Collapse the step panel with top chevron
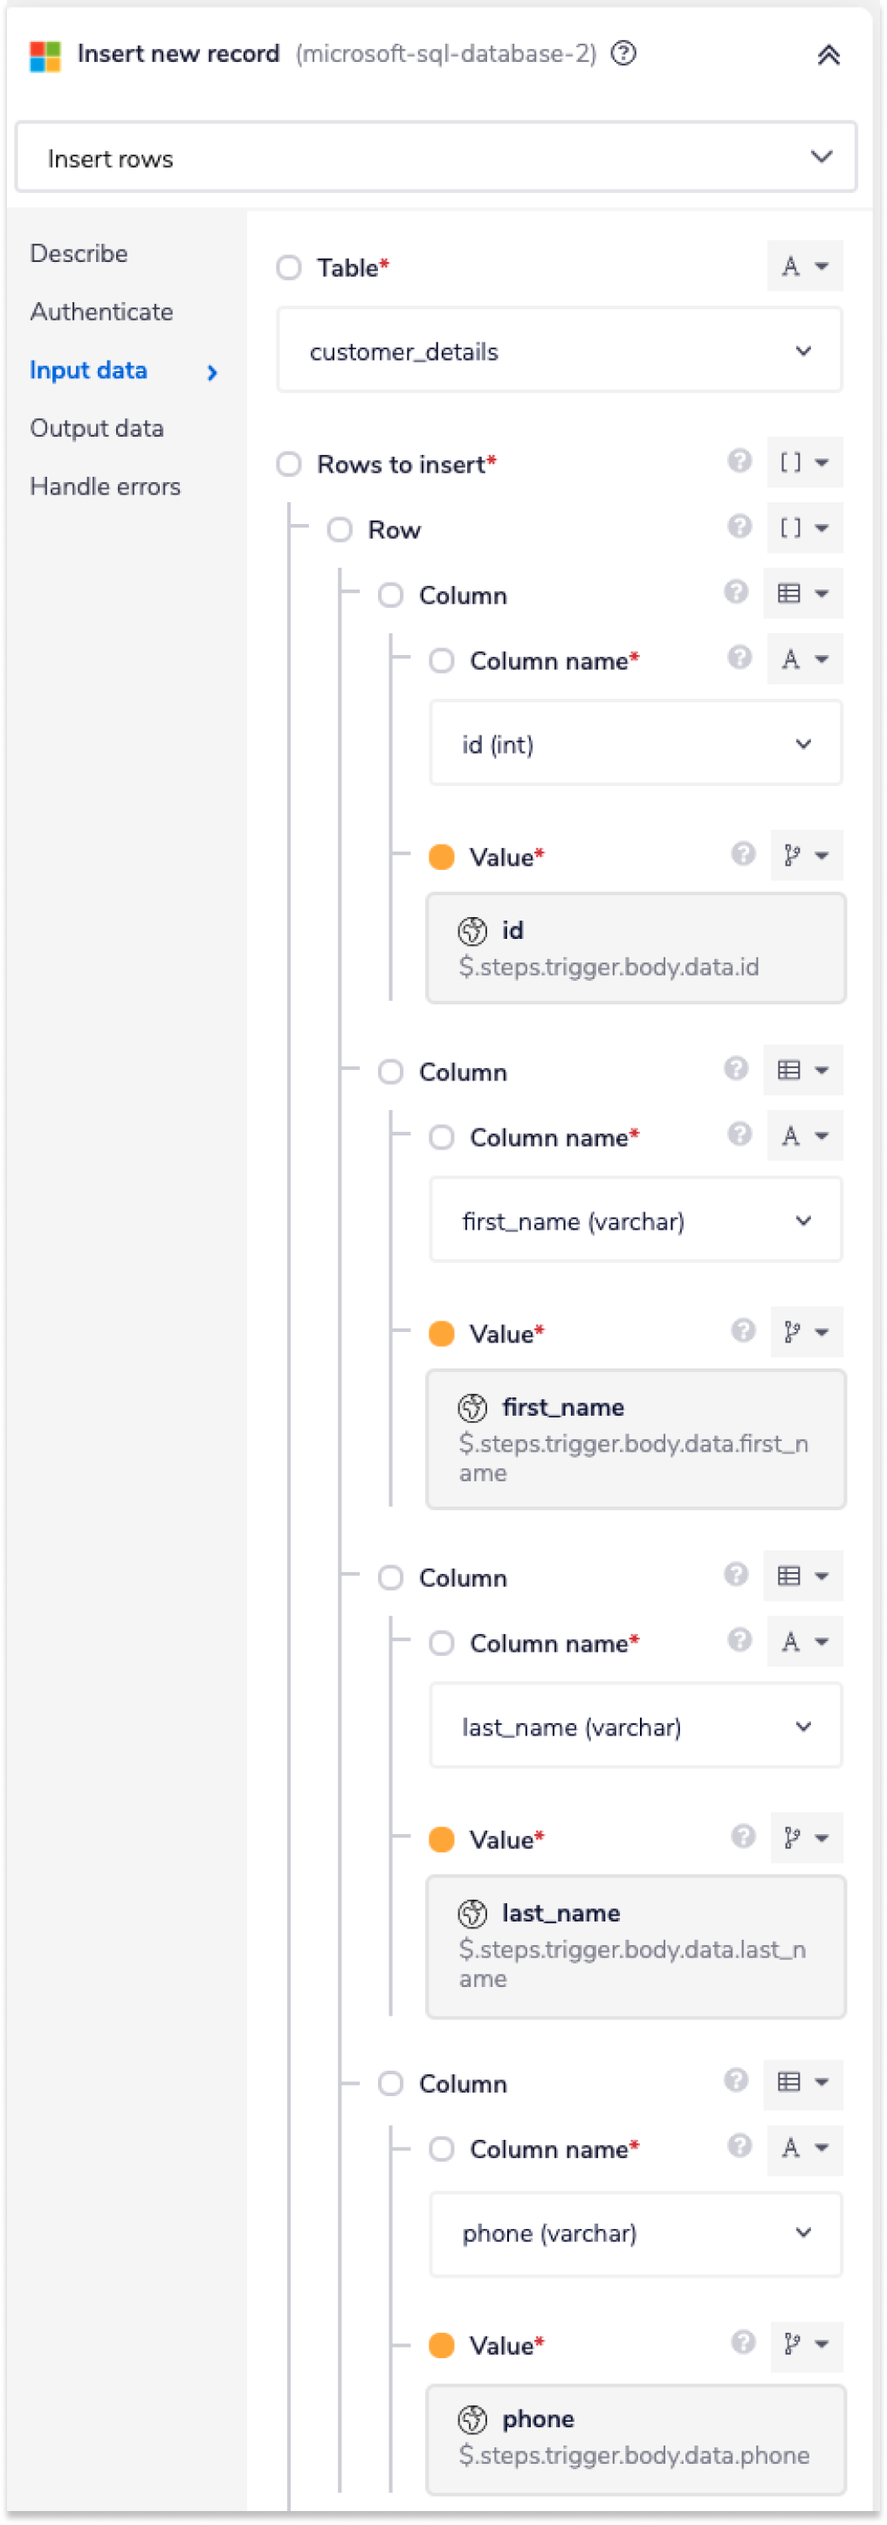The width and height of the screenshot is (887, 2525). pyautogui.click(x=829, y=55)
